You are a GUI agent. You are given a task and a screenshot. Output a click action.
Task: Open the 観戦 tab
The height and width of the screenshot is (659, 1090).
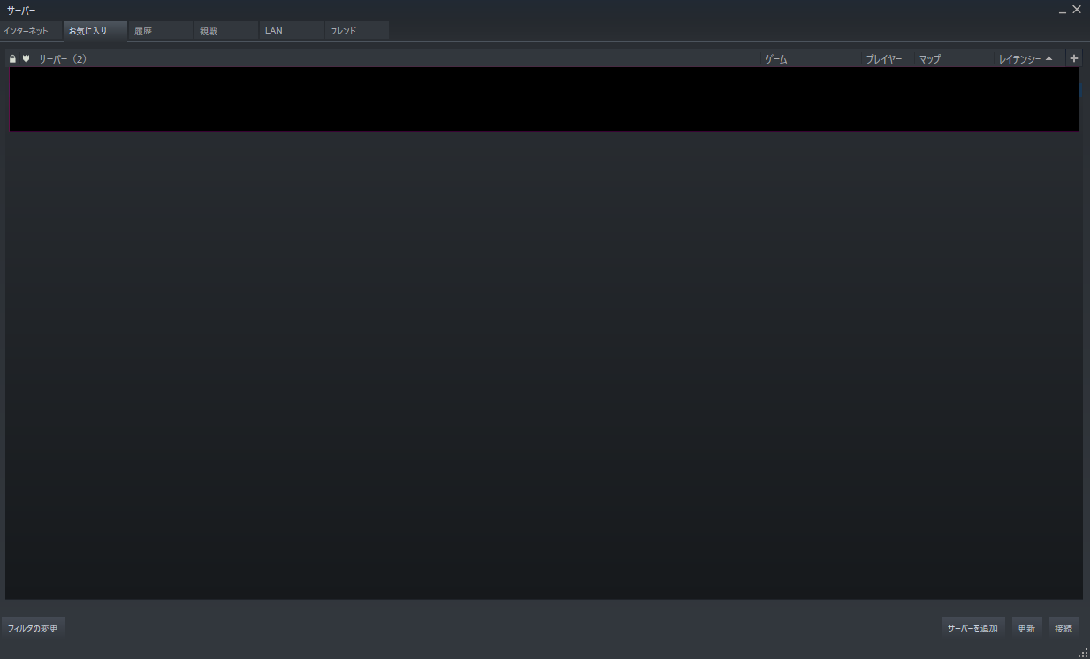(226, 31)
